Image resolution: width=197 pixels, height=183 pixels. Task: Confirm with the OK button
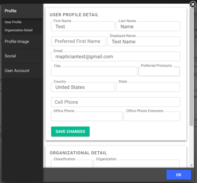(179, 175)
